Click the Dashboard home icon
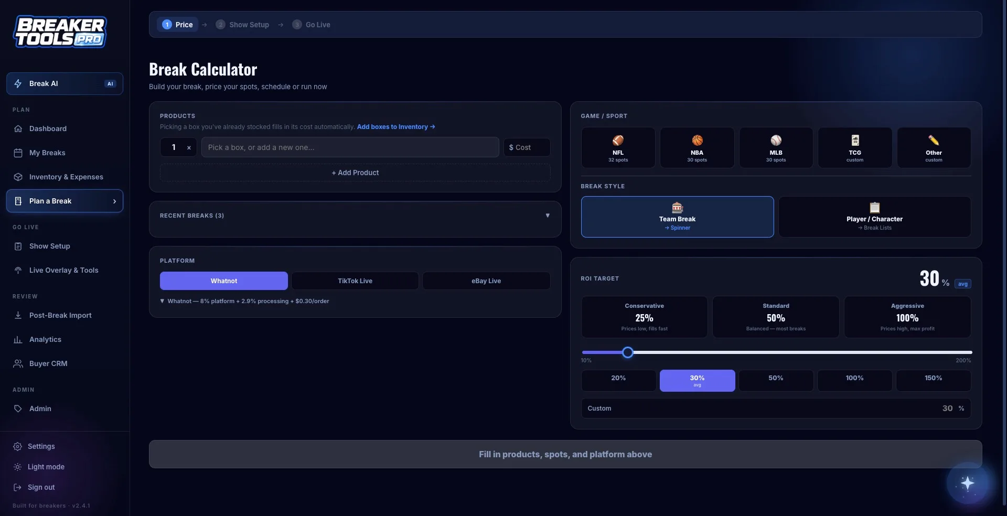 point(18,128)
